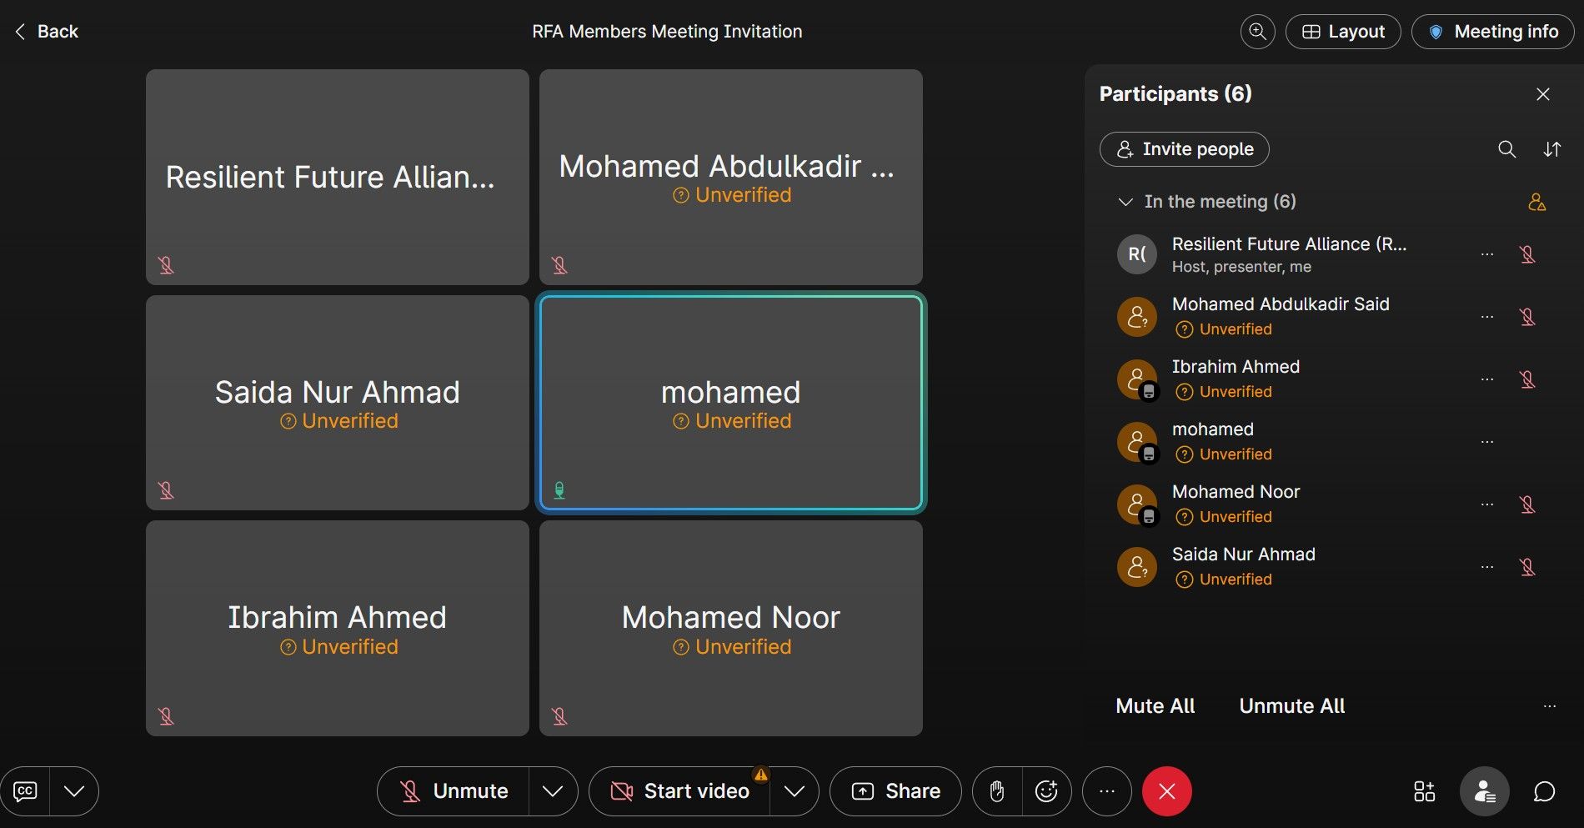
Task: Click muted mic icon on Ibrahim Ahmed tile
Action: 166,716
